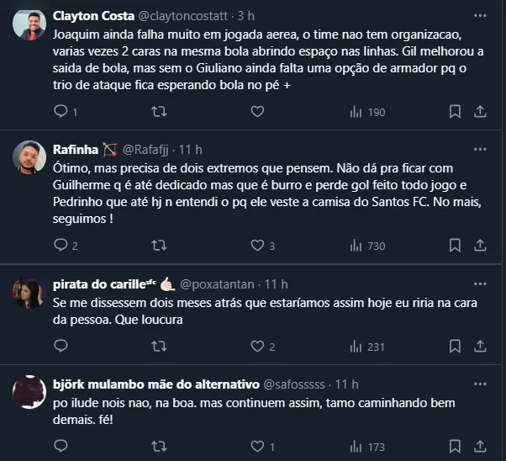The image size is (506, 461).
Task: View analytics of Rafinha's tweet (730 views)
Action: point(356,246)
